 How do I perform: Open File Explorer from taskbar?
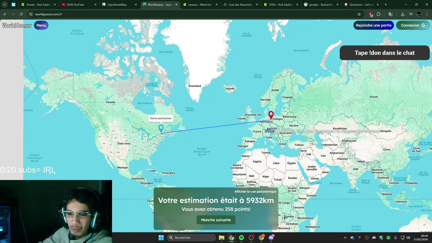pyautogui.click(x=221, y=238)
